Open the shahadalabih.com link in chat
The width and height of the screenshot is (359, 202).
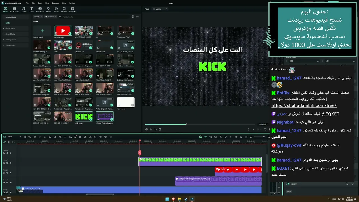tap(304, 106)
